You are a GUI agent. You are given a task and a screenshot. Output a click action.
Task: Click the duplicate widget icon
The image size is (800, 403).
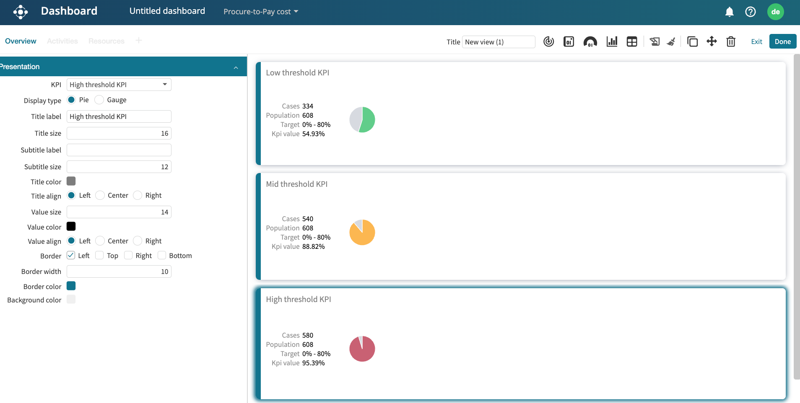(692, 41)
